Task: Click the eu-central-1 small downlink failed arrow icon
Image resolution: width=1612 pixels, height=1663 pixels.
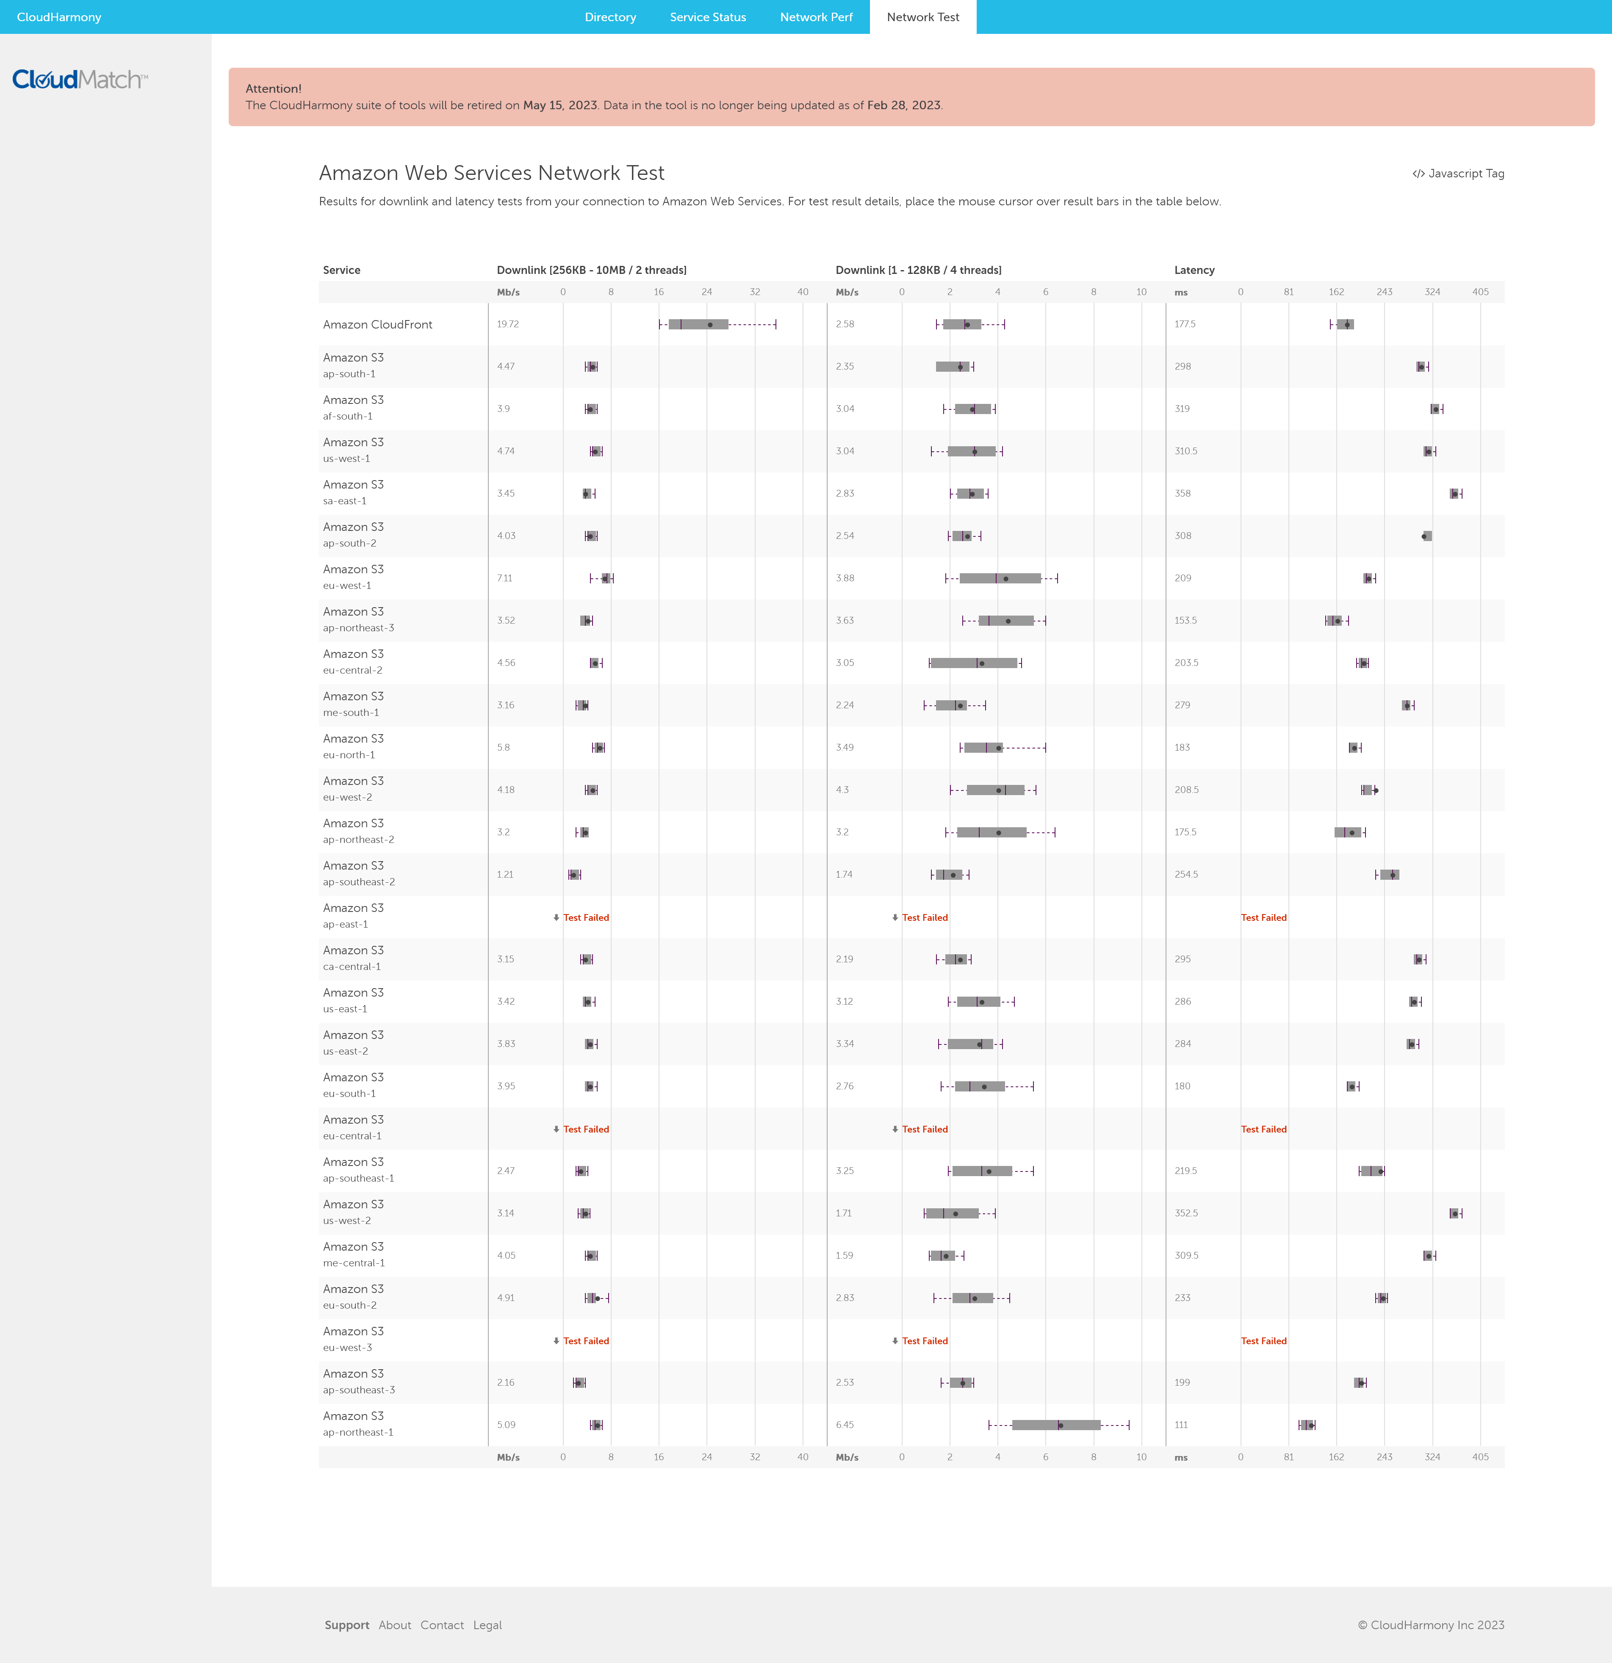Action: (x=895, y=1129)
